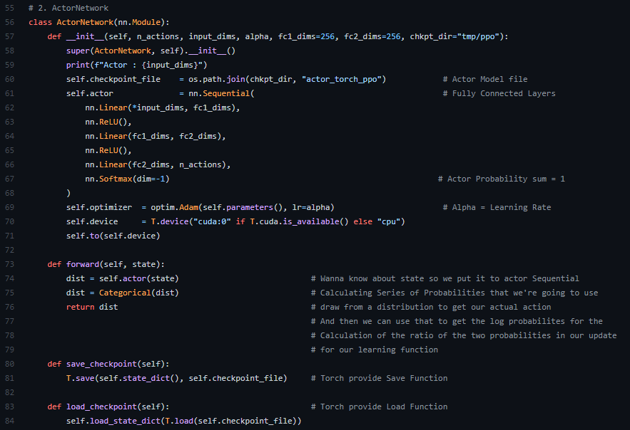Click print(f"Actor : {input_dims}") line
Viewport: 630px width, 430px height.
pyautogui.click(x=136, y=65)
